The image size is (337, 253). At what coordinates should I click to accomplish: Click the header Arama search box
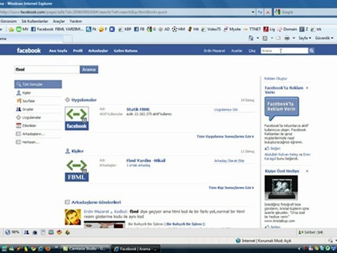pyautogui.click(x=285, y=51)
